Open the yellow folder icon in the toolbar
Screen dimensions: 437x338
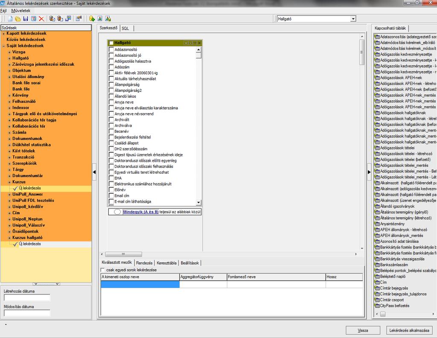pyautogui.click(x=18, y=19)
